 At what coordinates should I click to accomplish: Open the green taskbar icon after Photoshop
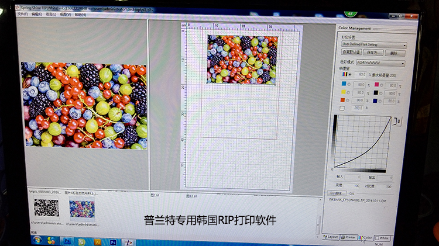tap(82, 241)
